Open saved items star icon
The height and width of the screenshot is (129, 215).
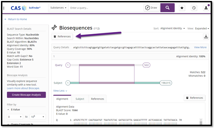pyautogui.click(x=182, y=8)
